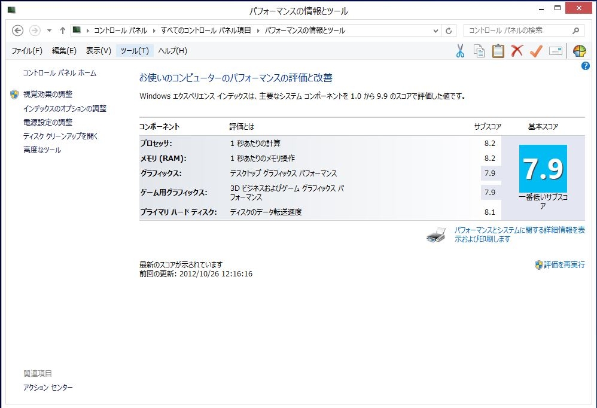
Task: Expand the address bar history dropdown
Action: point(436,31)
